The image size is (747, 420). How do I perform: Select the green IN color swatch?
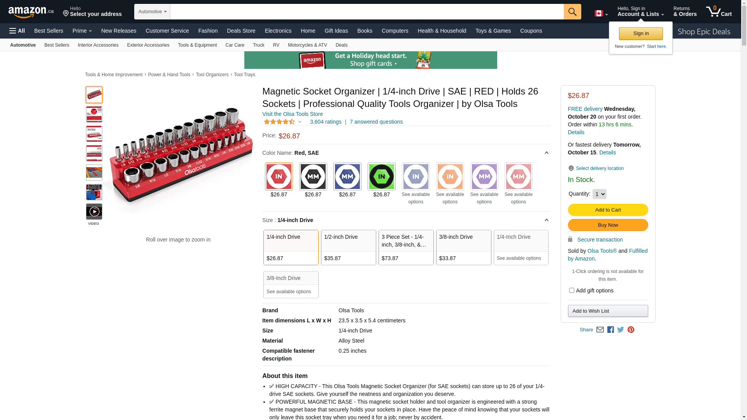381,177
